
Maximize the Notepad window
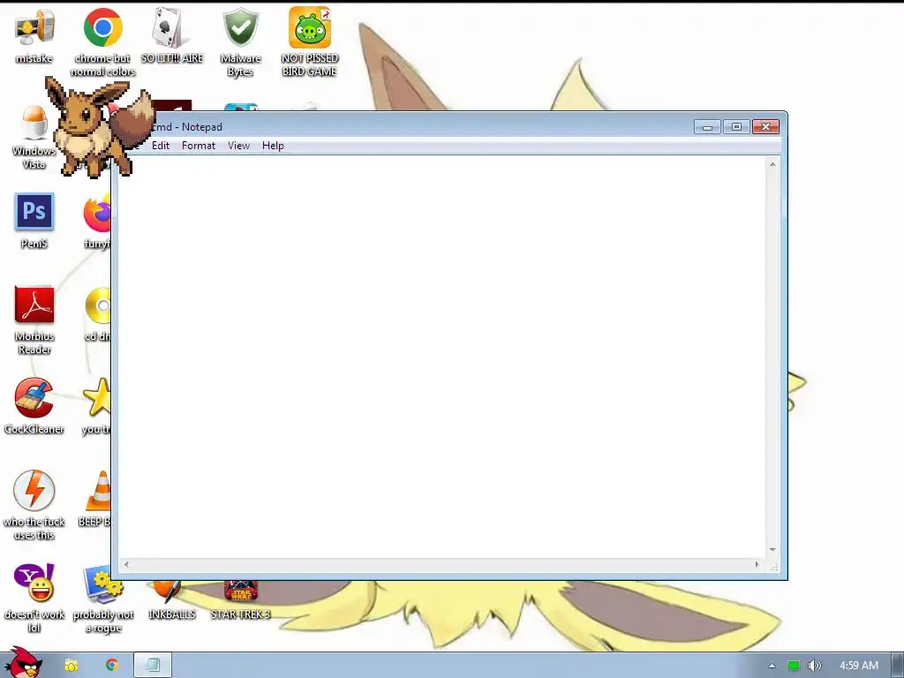click(x=736, y=127)
